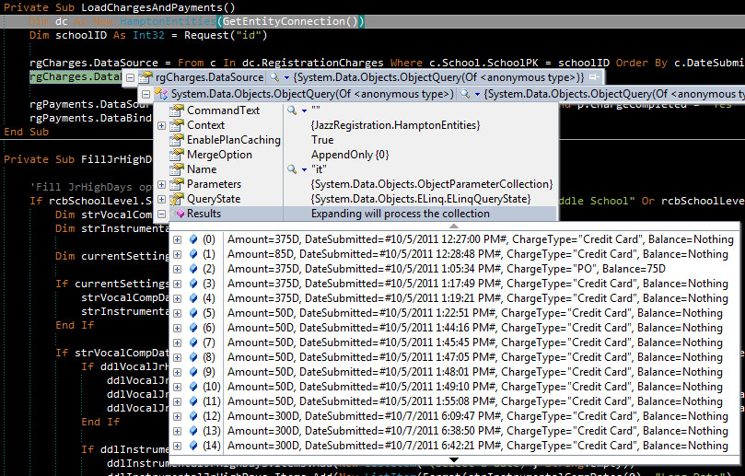This screenshot has width=745, height=476.
Task: Expand the QueryState property
Action: coord(161,199)
